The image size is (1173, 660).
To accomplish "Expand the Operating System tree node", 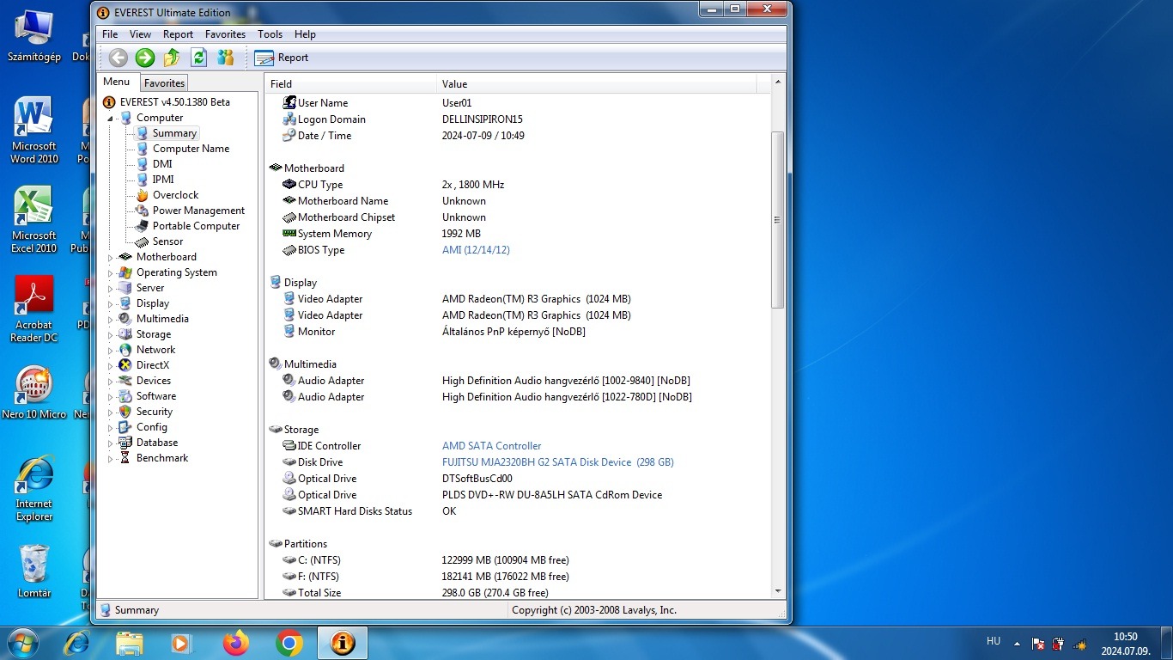I will pos(111,273).
